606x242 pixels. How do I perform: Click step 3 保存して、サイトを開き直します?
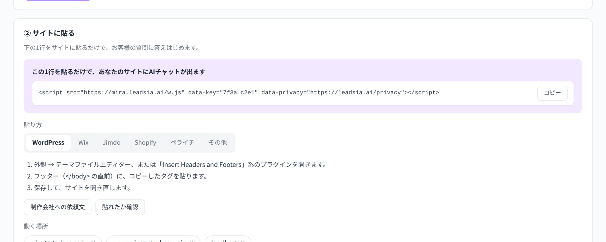(79, 188)
